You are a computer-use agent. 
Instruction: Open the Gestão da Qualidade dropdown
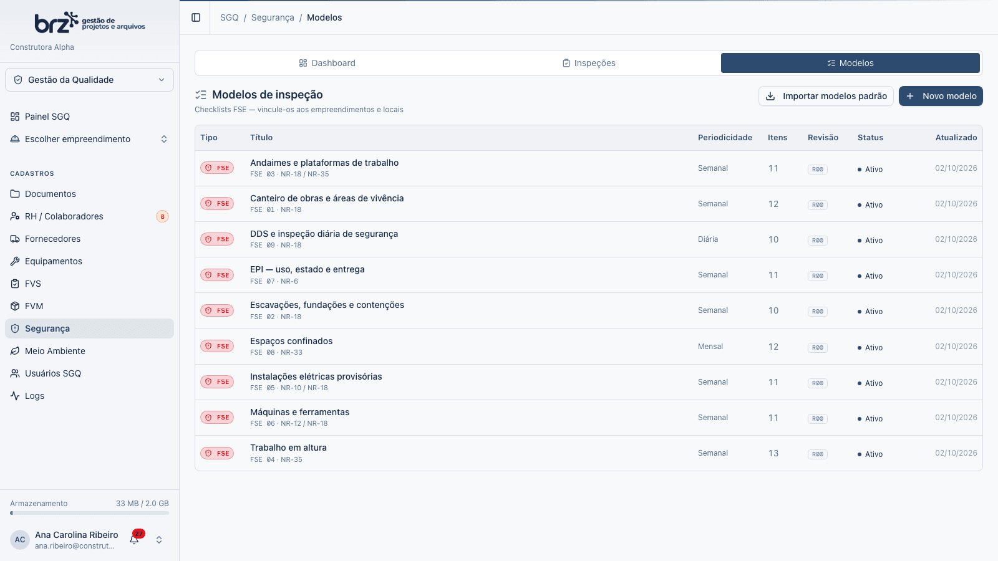coord(89,80)
